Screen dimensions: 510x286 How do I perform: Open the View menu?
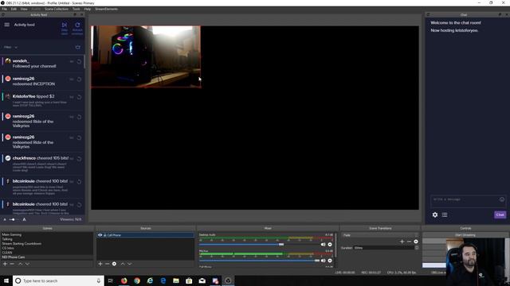(24, 9)
